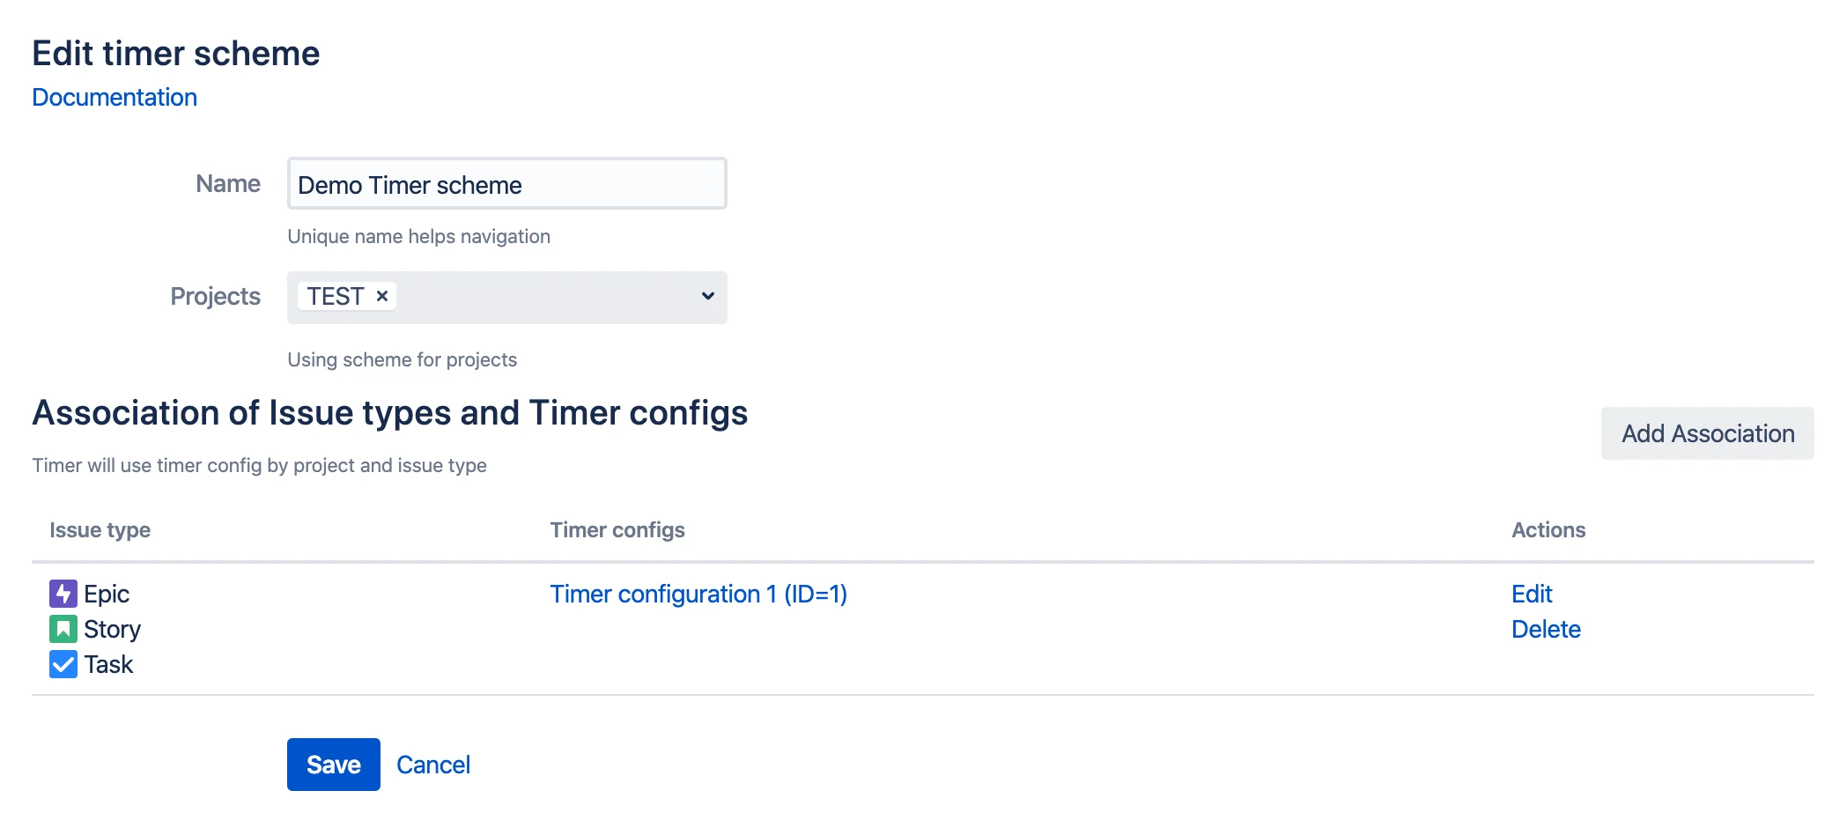Click the Timer configs column header
Image resolution: width=1832 pixels, height=835 pixels.
(617, 530)
